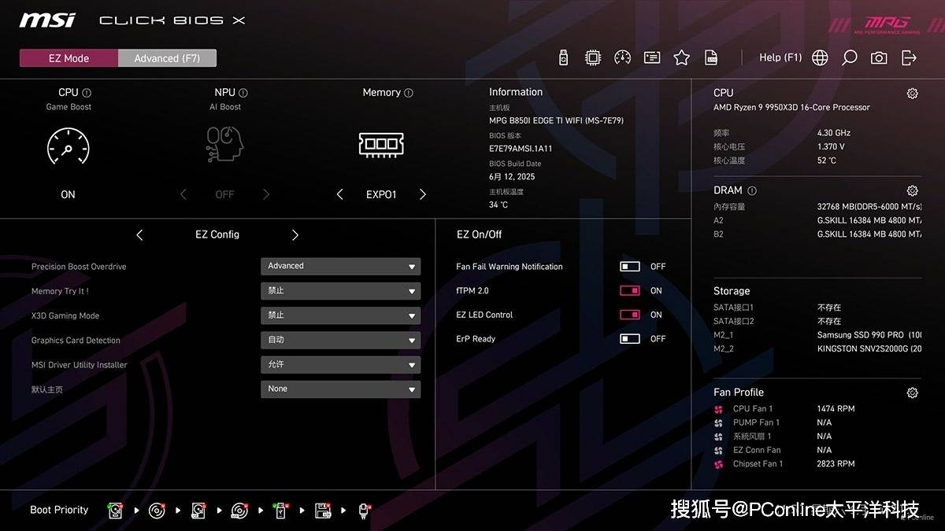Screen dimensions: 945x531
Task: Open the search magnifier icon
Action: tap(849, 57)
